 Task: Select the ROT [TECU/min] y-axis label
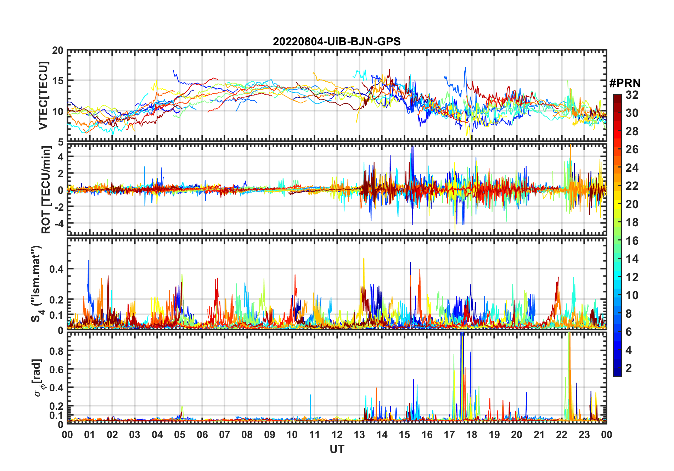coord(46,190)
